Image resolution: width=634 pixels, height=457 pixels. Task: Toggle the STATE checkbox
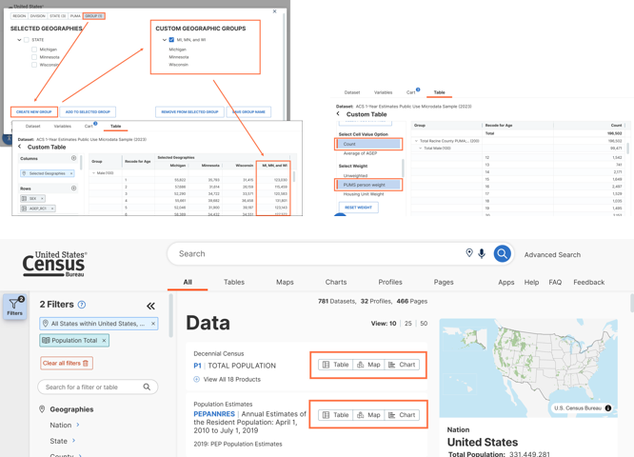(27, 40)
